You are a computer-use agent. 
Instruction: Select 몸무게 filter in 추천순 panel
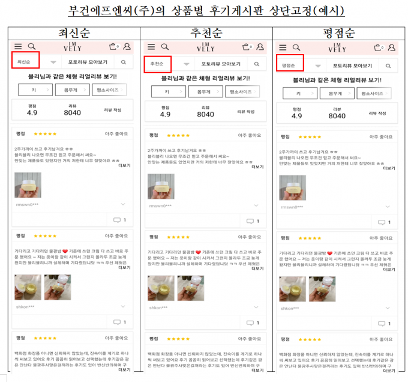[x=206, y=92]
